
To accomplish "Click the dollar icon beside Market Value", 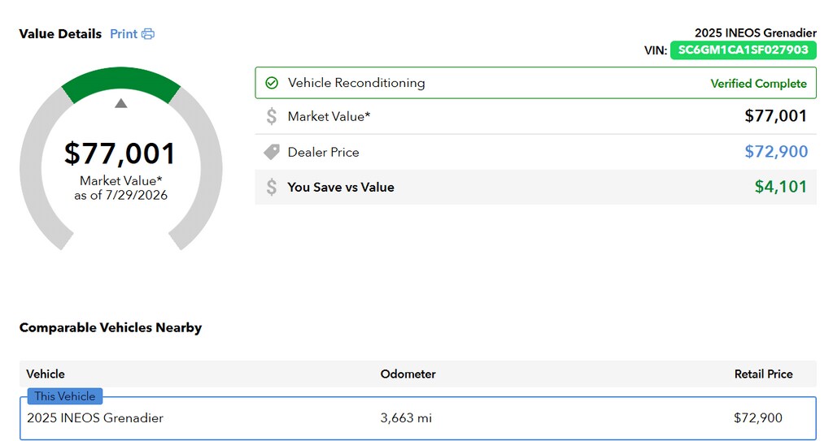I will click(x=272, y=116).
